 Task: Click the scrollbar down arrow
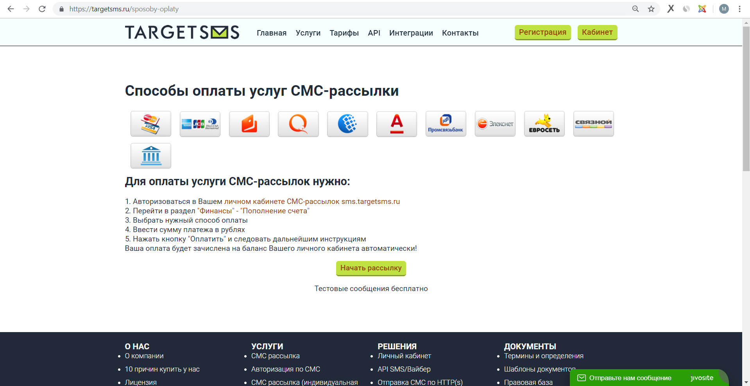[746, 382]
